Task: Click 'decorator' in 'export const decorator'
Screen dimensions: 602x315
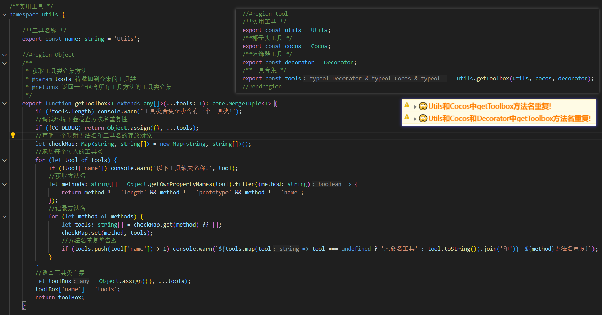Action: click(299, 63)
